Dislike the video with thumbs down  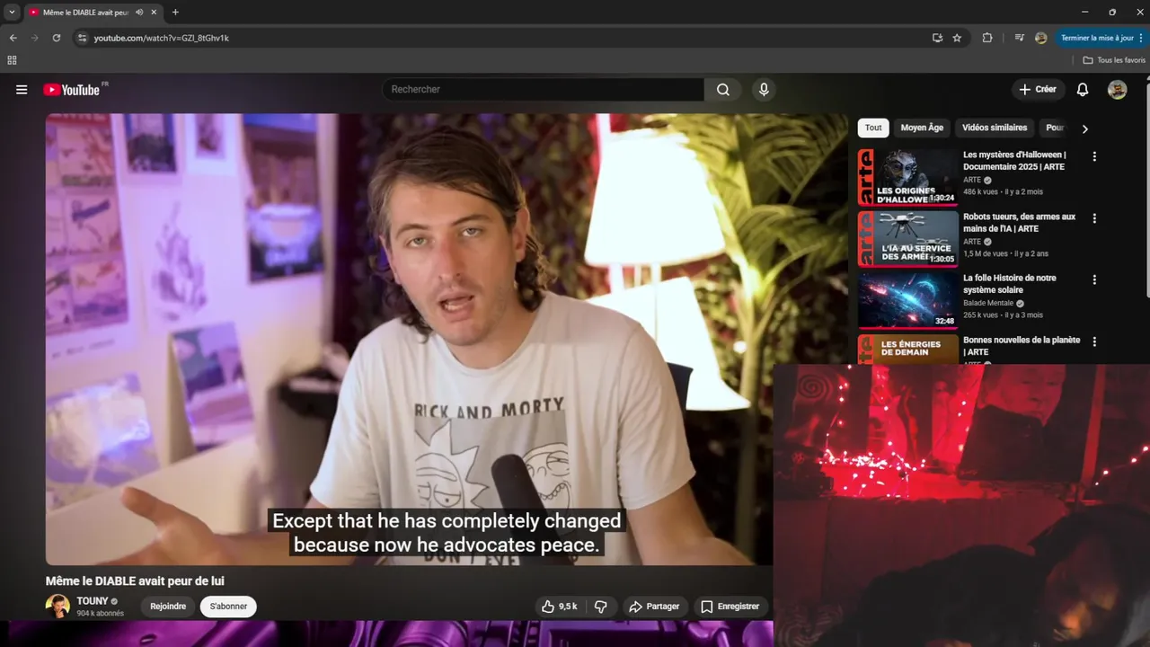coord(601,607)
